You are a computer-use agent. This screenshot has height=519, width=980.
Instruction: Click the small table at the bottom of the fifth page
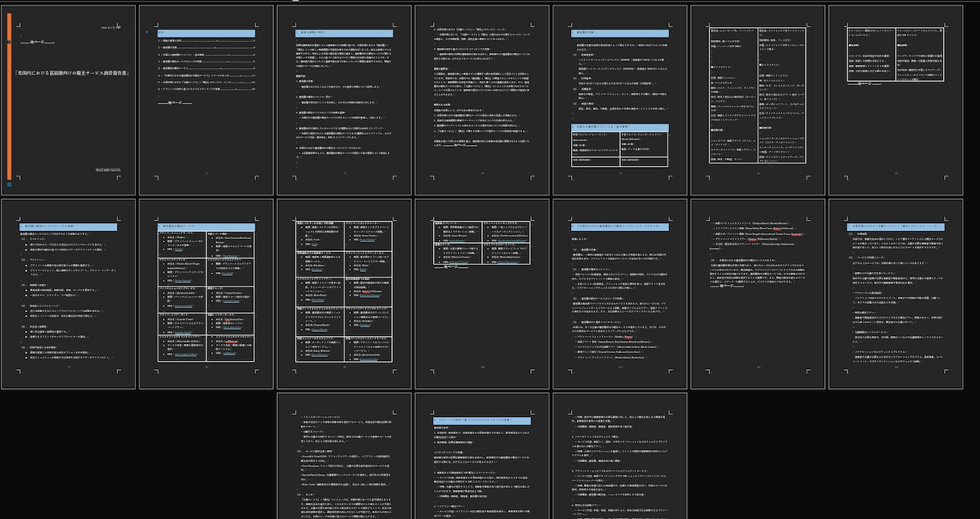click(x=619, y=149)
